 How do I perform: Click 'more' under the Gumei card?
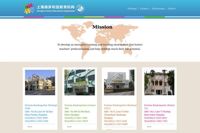(69, 127)
